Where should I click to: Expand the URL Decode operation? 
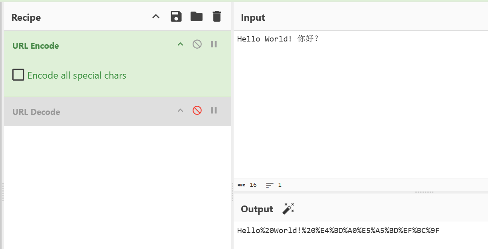(x=180, y=111)
